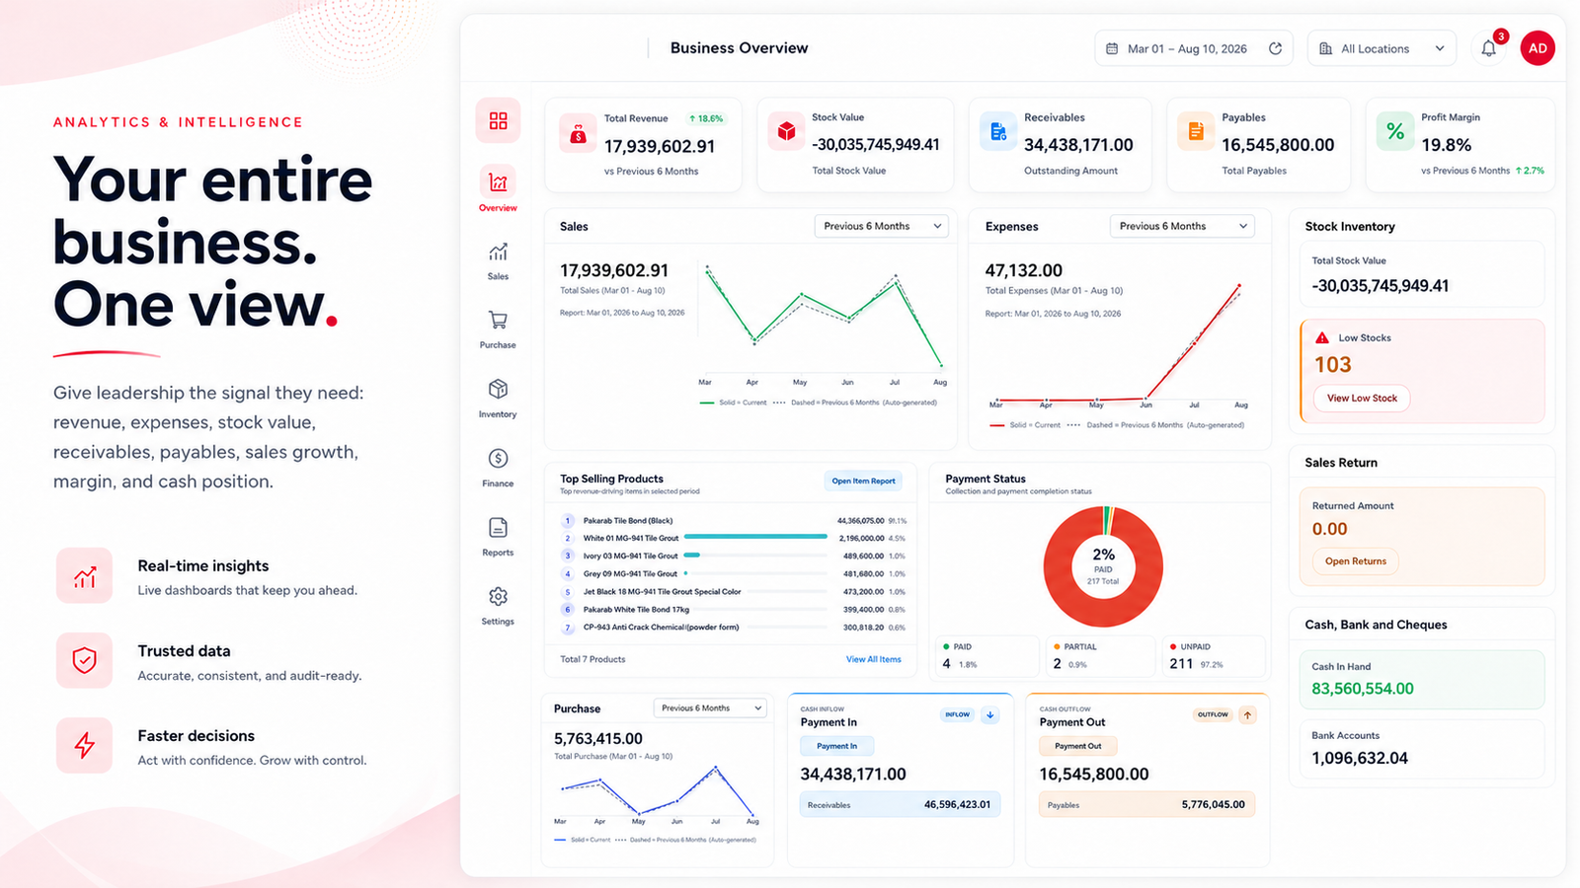Click the Profit Margin percent icon
Viewport: 1580px width, 888px height.
pos(1395,131)
